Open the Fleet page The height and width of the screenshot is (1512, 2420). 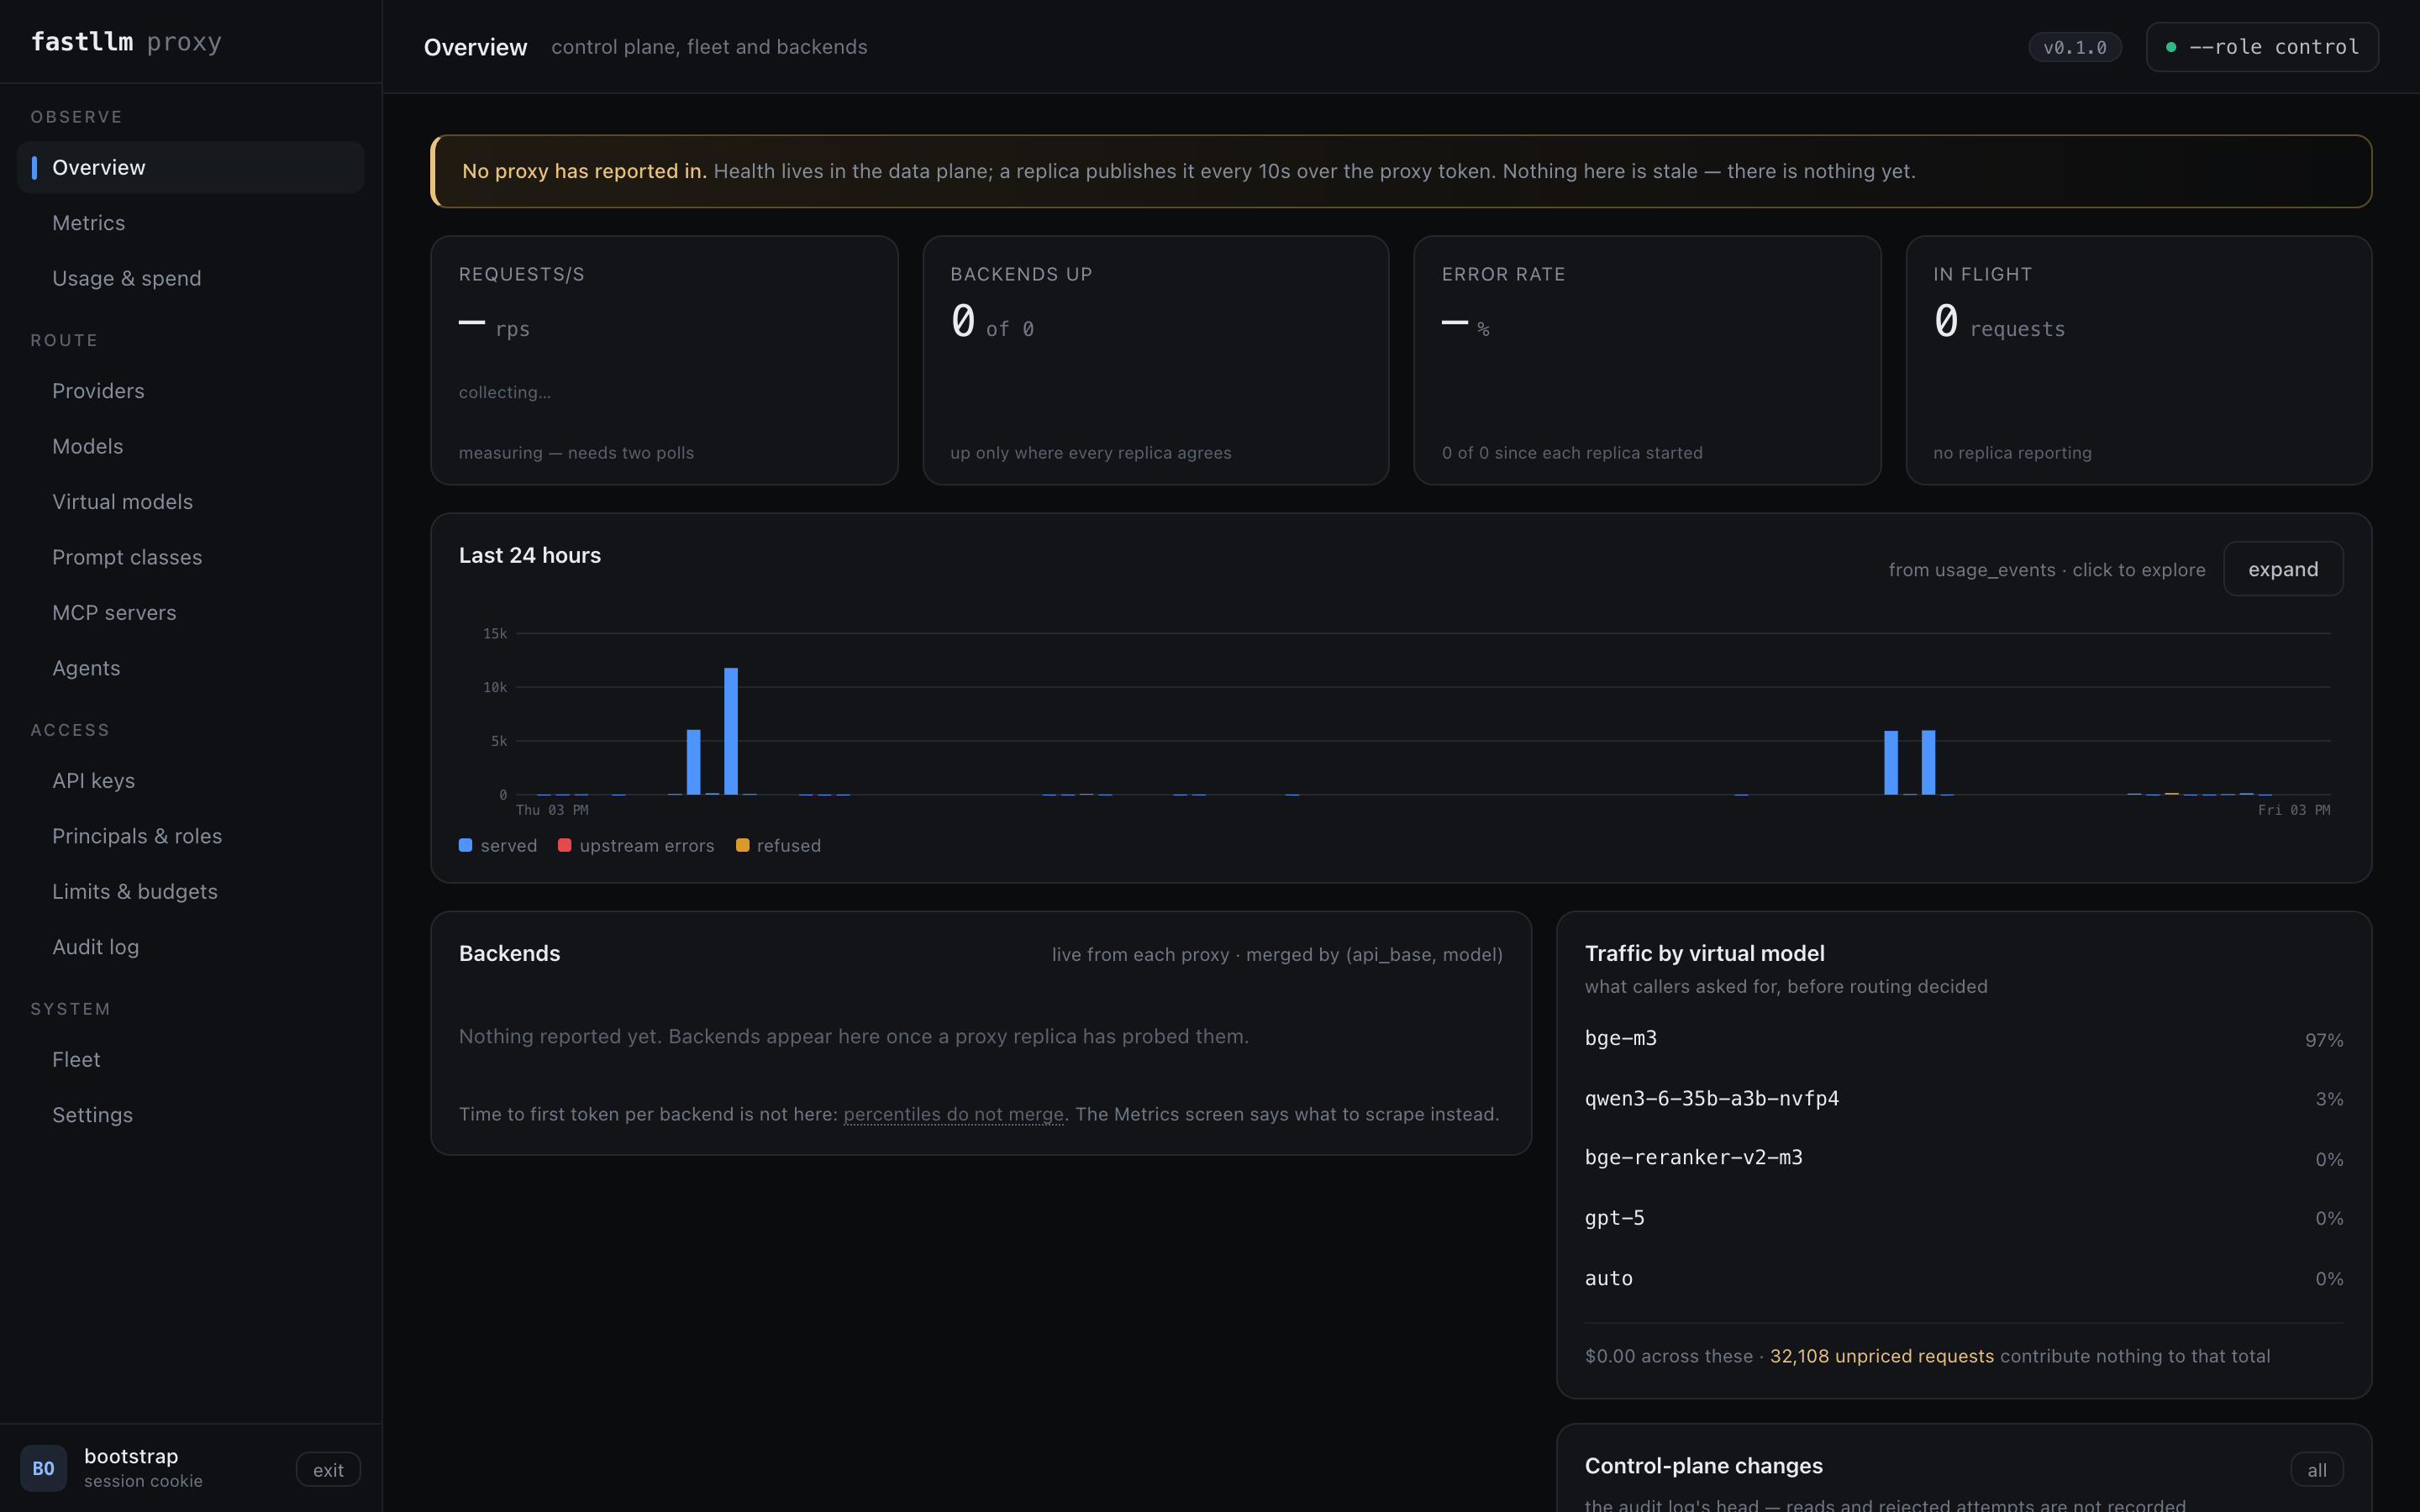[x=190, y=1060]
